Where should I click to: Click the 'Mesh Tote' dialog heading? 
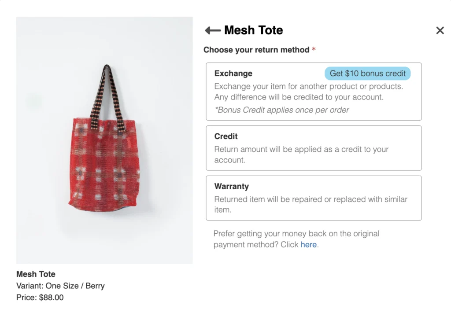coord(253,30)
